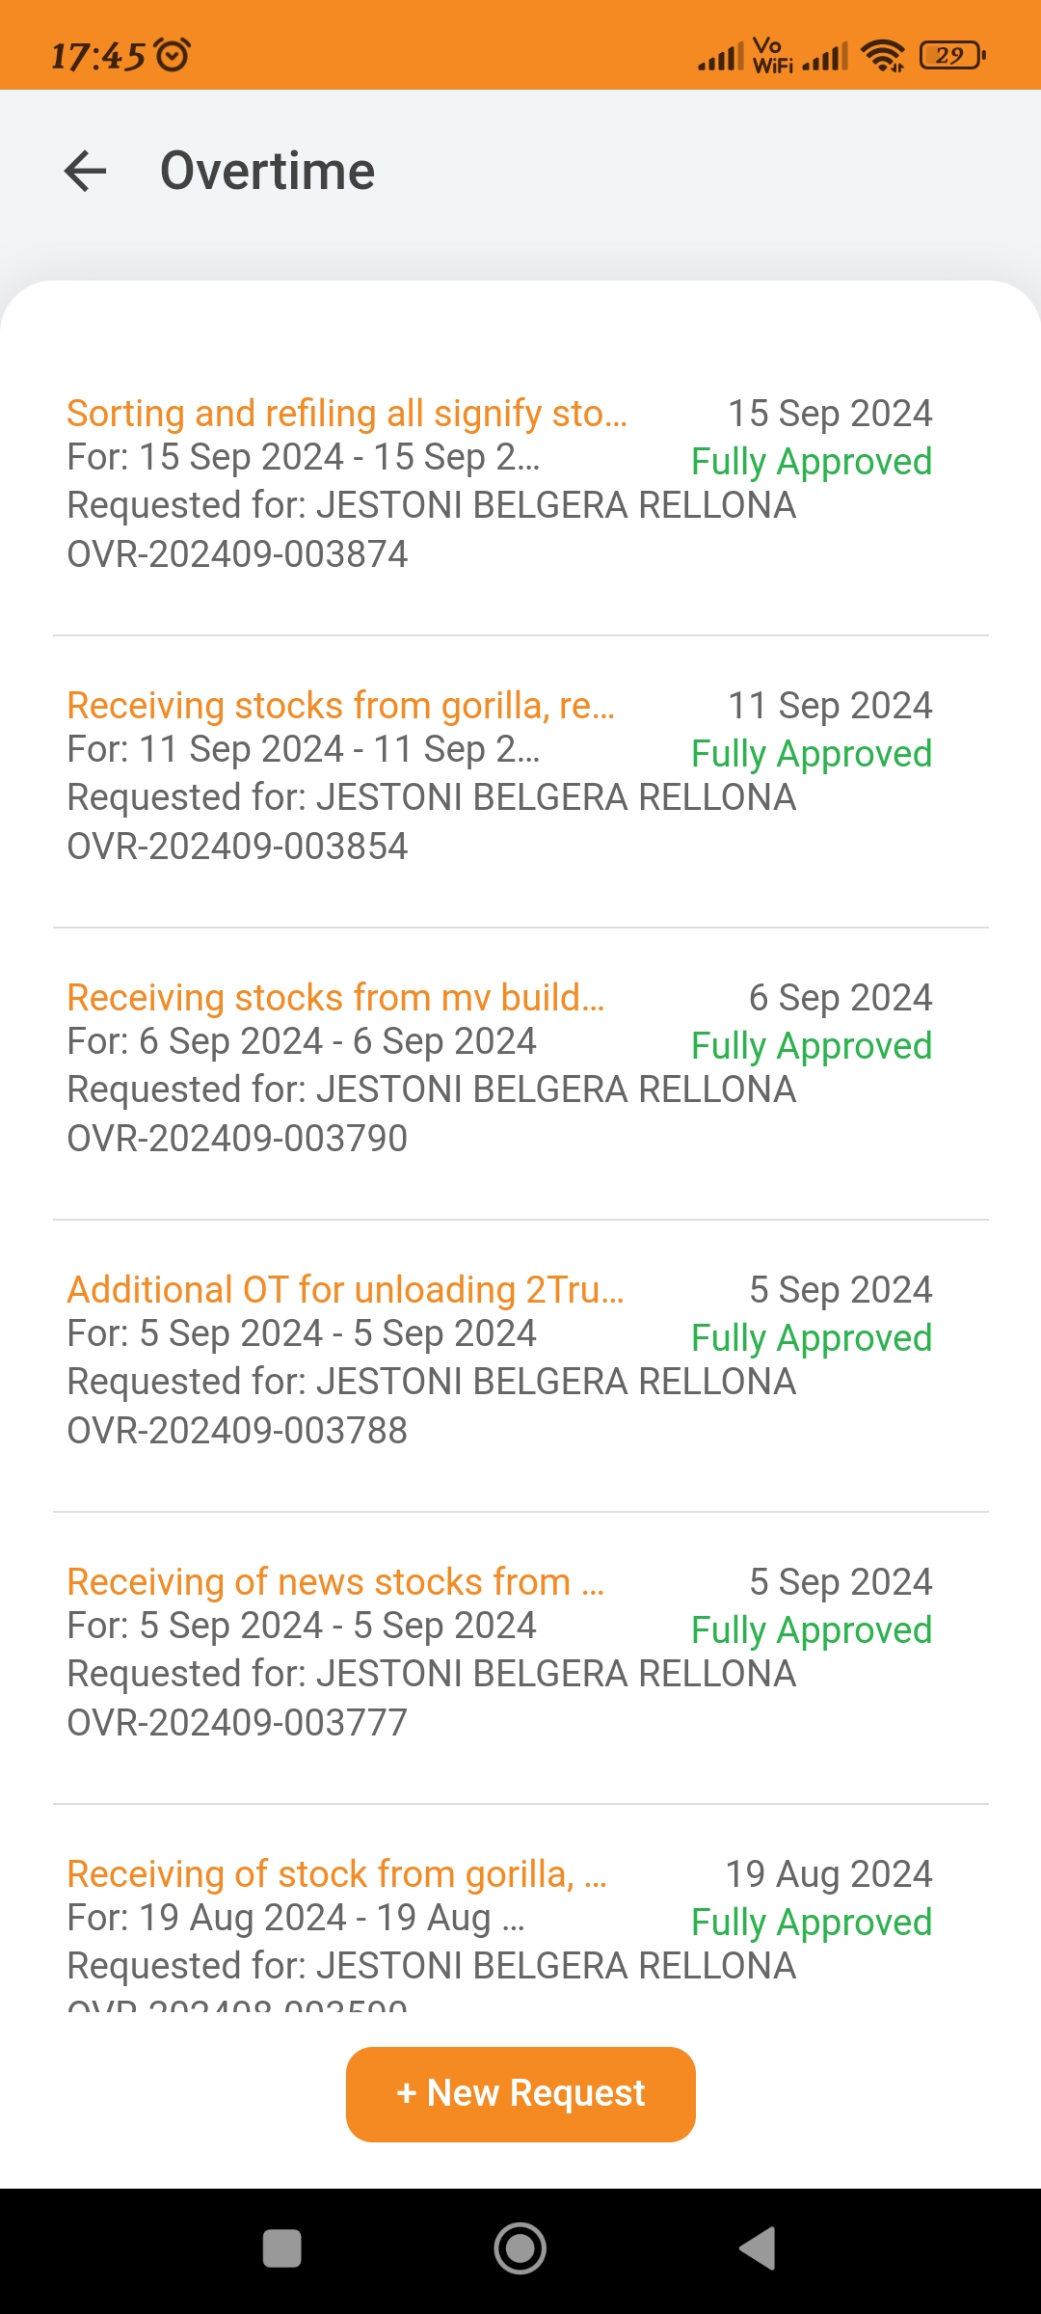The image size is (1041, 2314).
Task: Tap the Overtime page title
Action: (267, 172)
